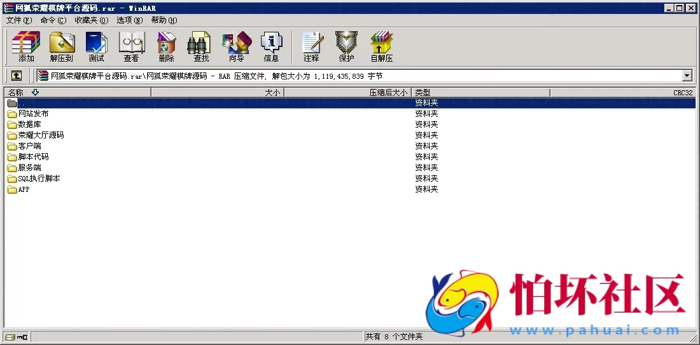Close the WinRAR window

click(x=690, y=8)
